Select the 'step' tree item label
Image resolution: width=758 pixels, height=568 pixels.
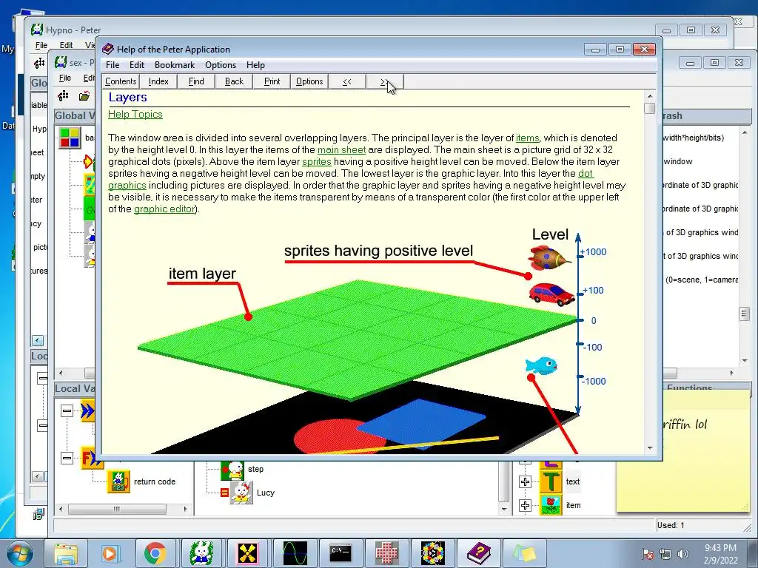255,469
